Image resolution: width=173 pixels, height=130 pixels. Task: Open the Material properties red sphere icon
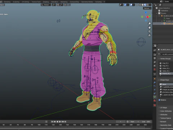(155, 100)
